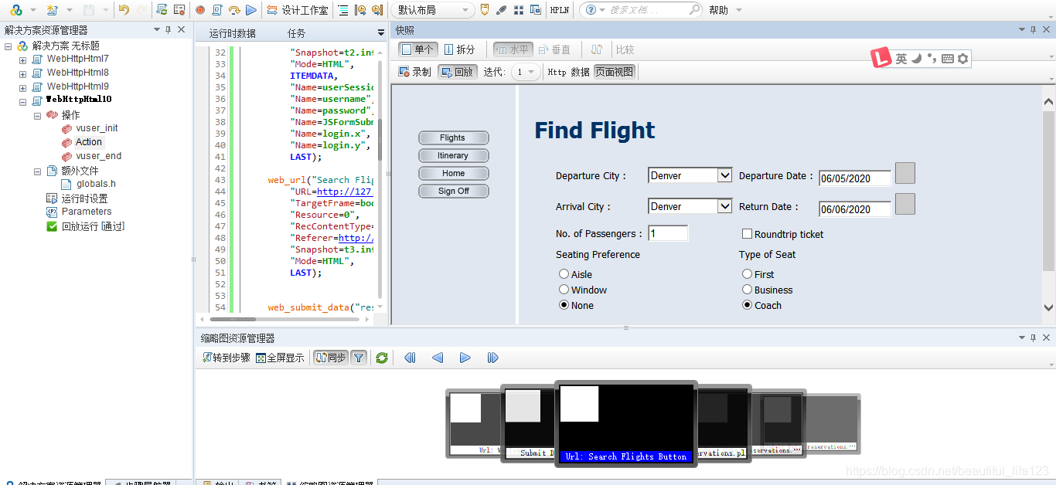Viewport: 1056px width, 485px height.
Task: Click the new script icon
Action: (x=52, y=10)
